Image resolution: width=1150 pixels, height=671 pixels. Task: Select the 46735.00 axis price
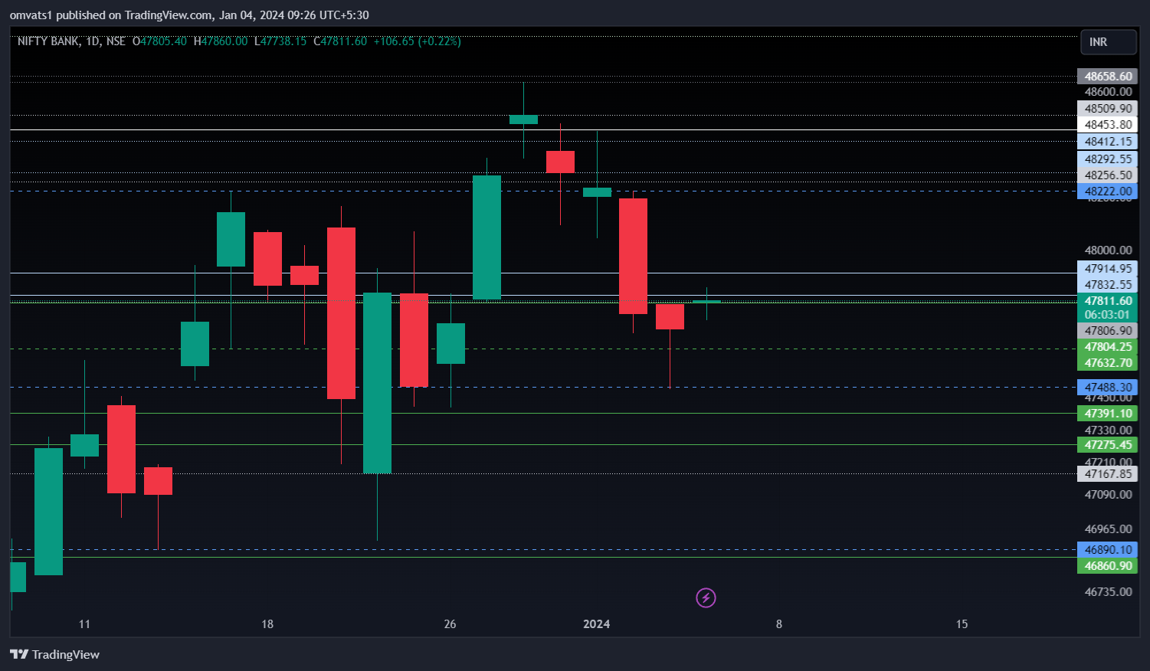[x=1108, y=591]
